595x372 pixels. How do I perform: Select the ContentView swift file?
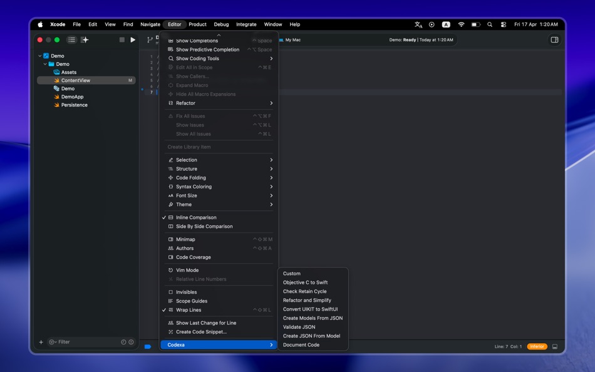[x=86, y=80]
